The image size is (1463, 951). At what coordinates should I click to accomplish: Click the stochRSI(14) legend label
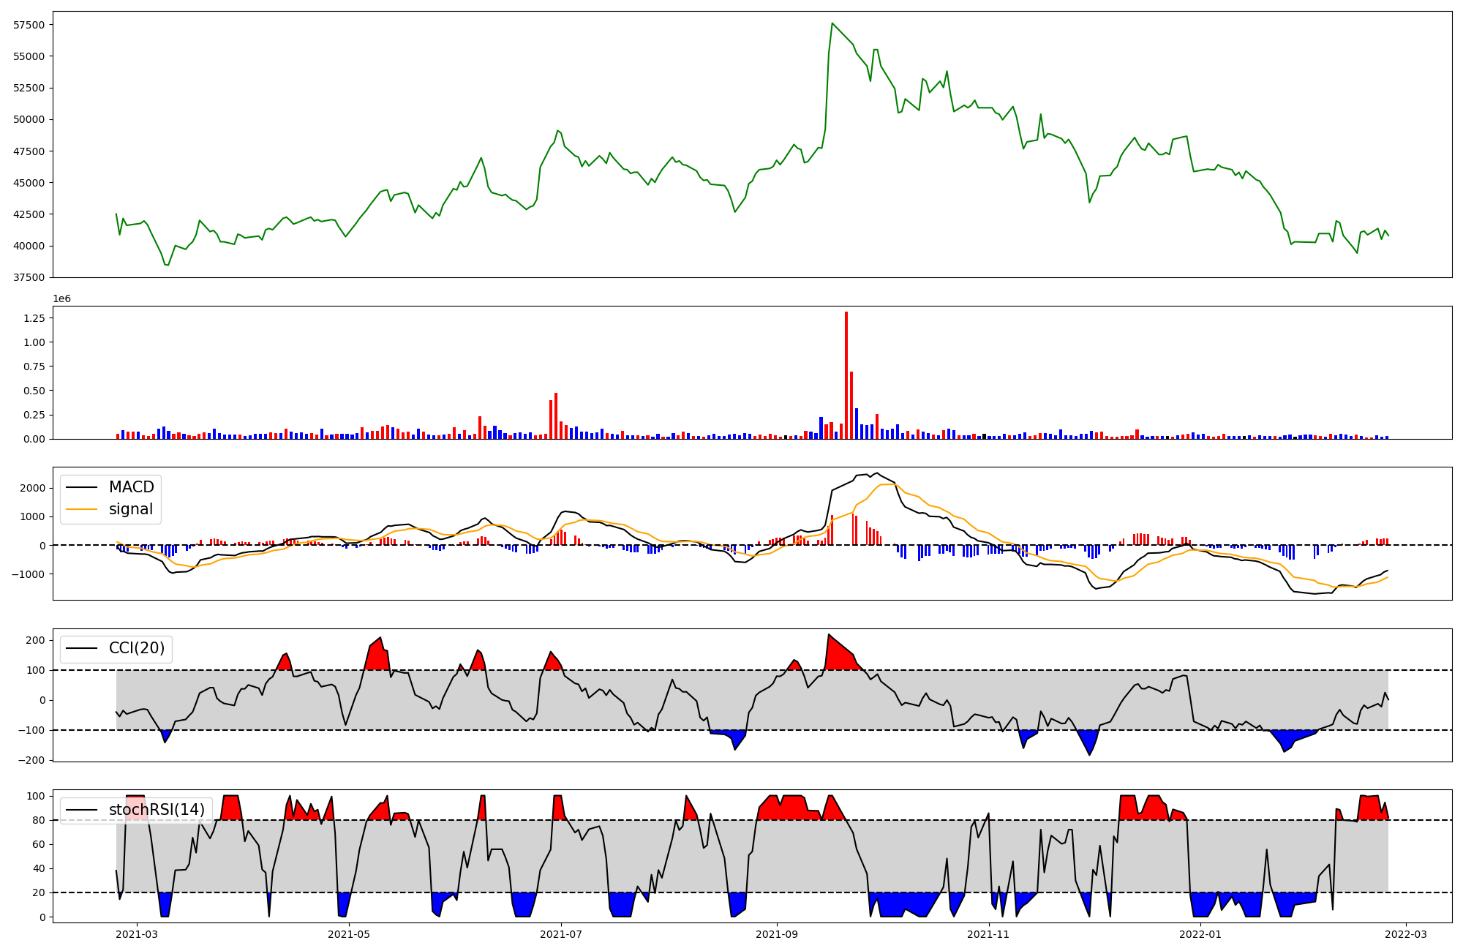(157, 810)
